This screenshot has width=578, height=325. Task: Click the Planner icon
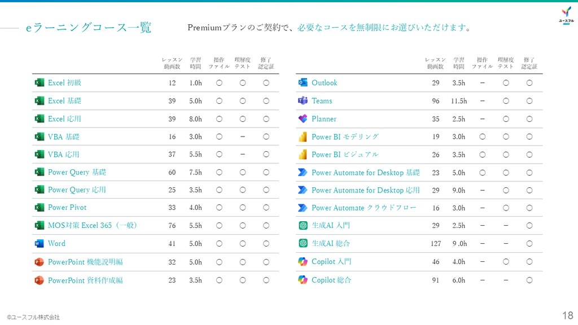(303, 119)
